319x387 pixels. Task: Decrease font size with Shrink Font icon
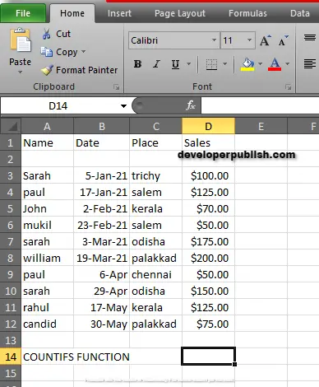[283, 40]
